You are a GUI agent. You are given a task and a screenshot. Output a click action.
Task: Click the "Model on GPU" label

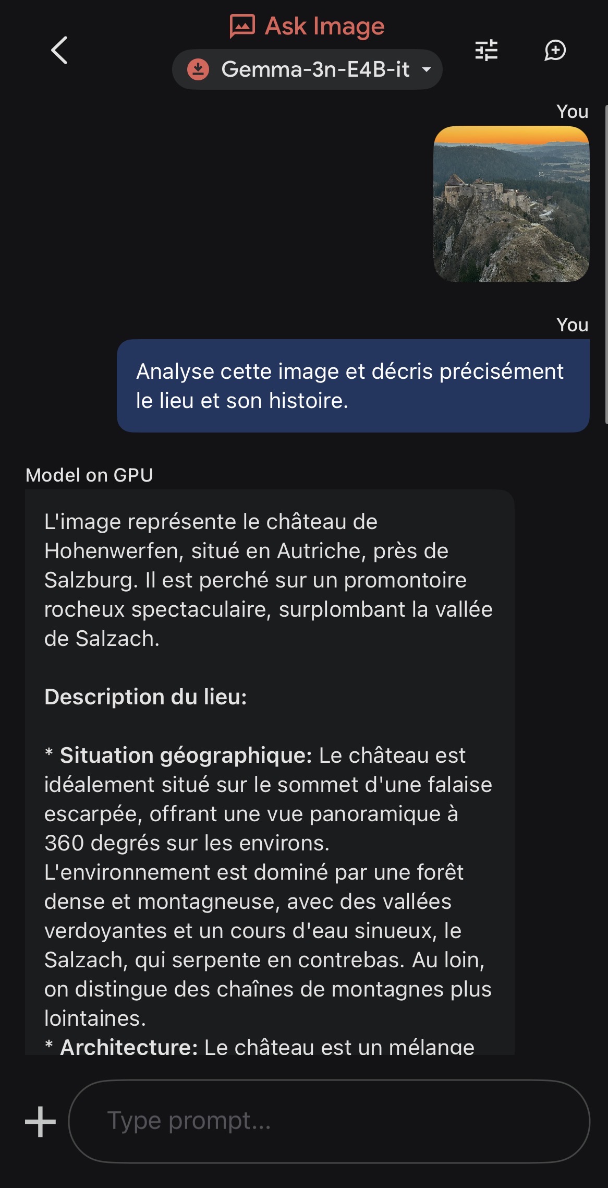(89, 475)
